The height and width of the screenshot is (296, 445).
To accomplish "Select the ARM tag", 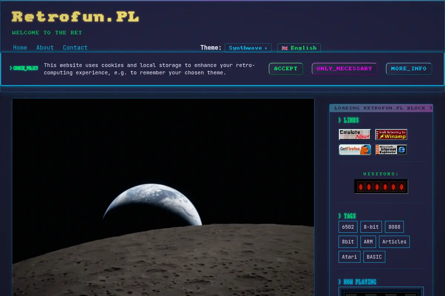I will pos(368,242).
